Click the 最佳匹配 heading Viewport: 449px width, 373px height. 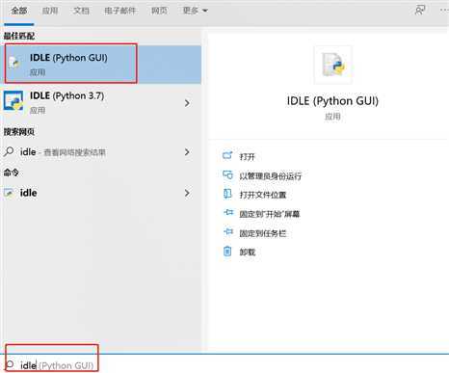coord(19,36)
